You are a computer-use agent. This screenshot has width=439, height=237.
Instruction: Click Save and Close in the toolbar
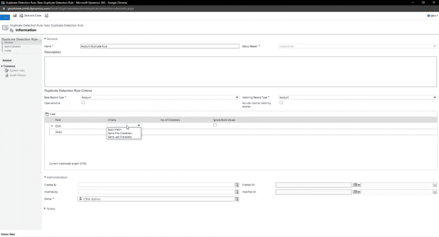30,16
